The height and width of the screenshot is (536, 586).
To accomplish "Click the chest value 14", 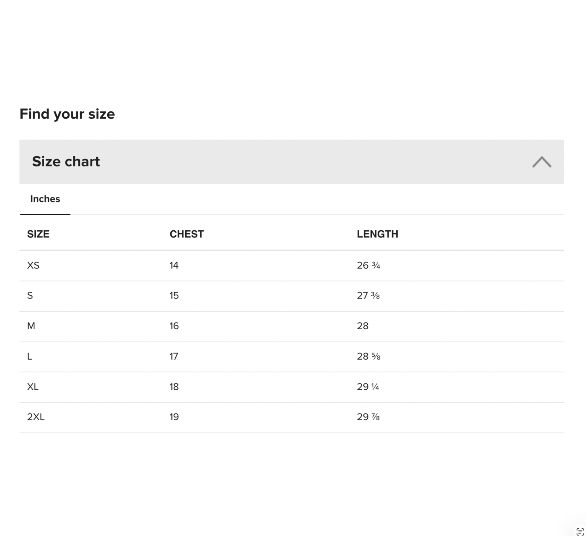I will pyautogui.click(x=174, y=265).
